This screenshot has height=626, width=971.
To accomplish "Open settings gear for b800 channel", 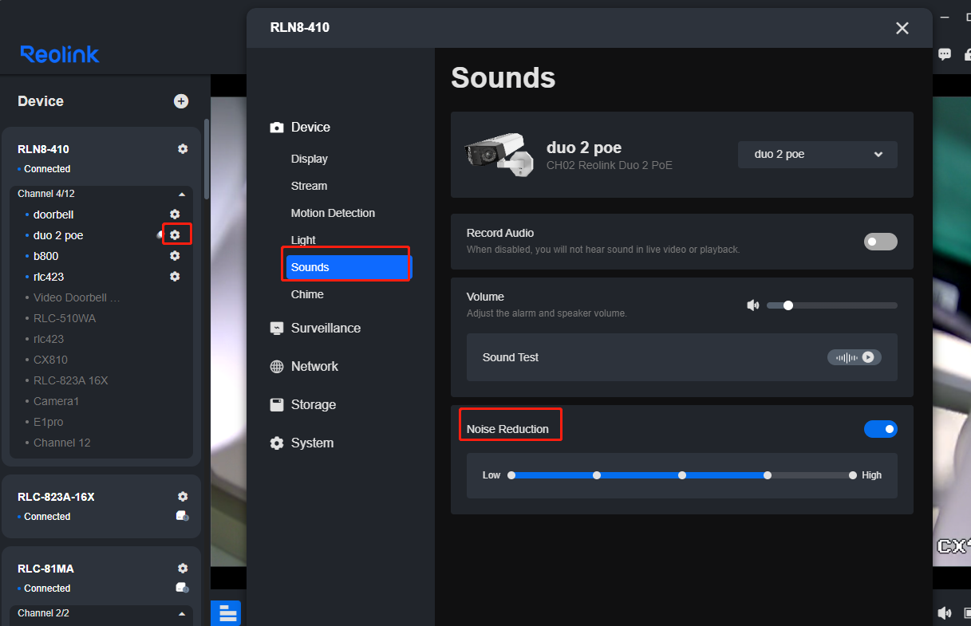I will point(175,256).
